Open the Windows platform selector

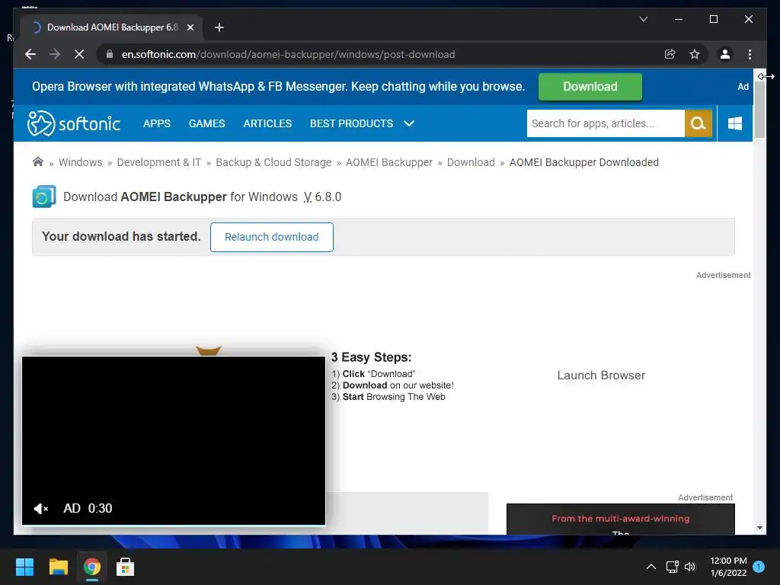[735, 123]
